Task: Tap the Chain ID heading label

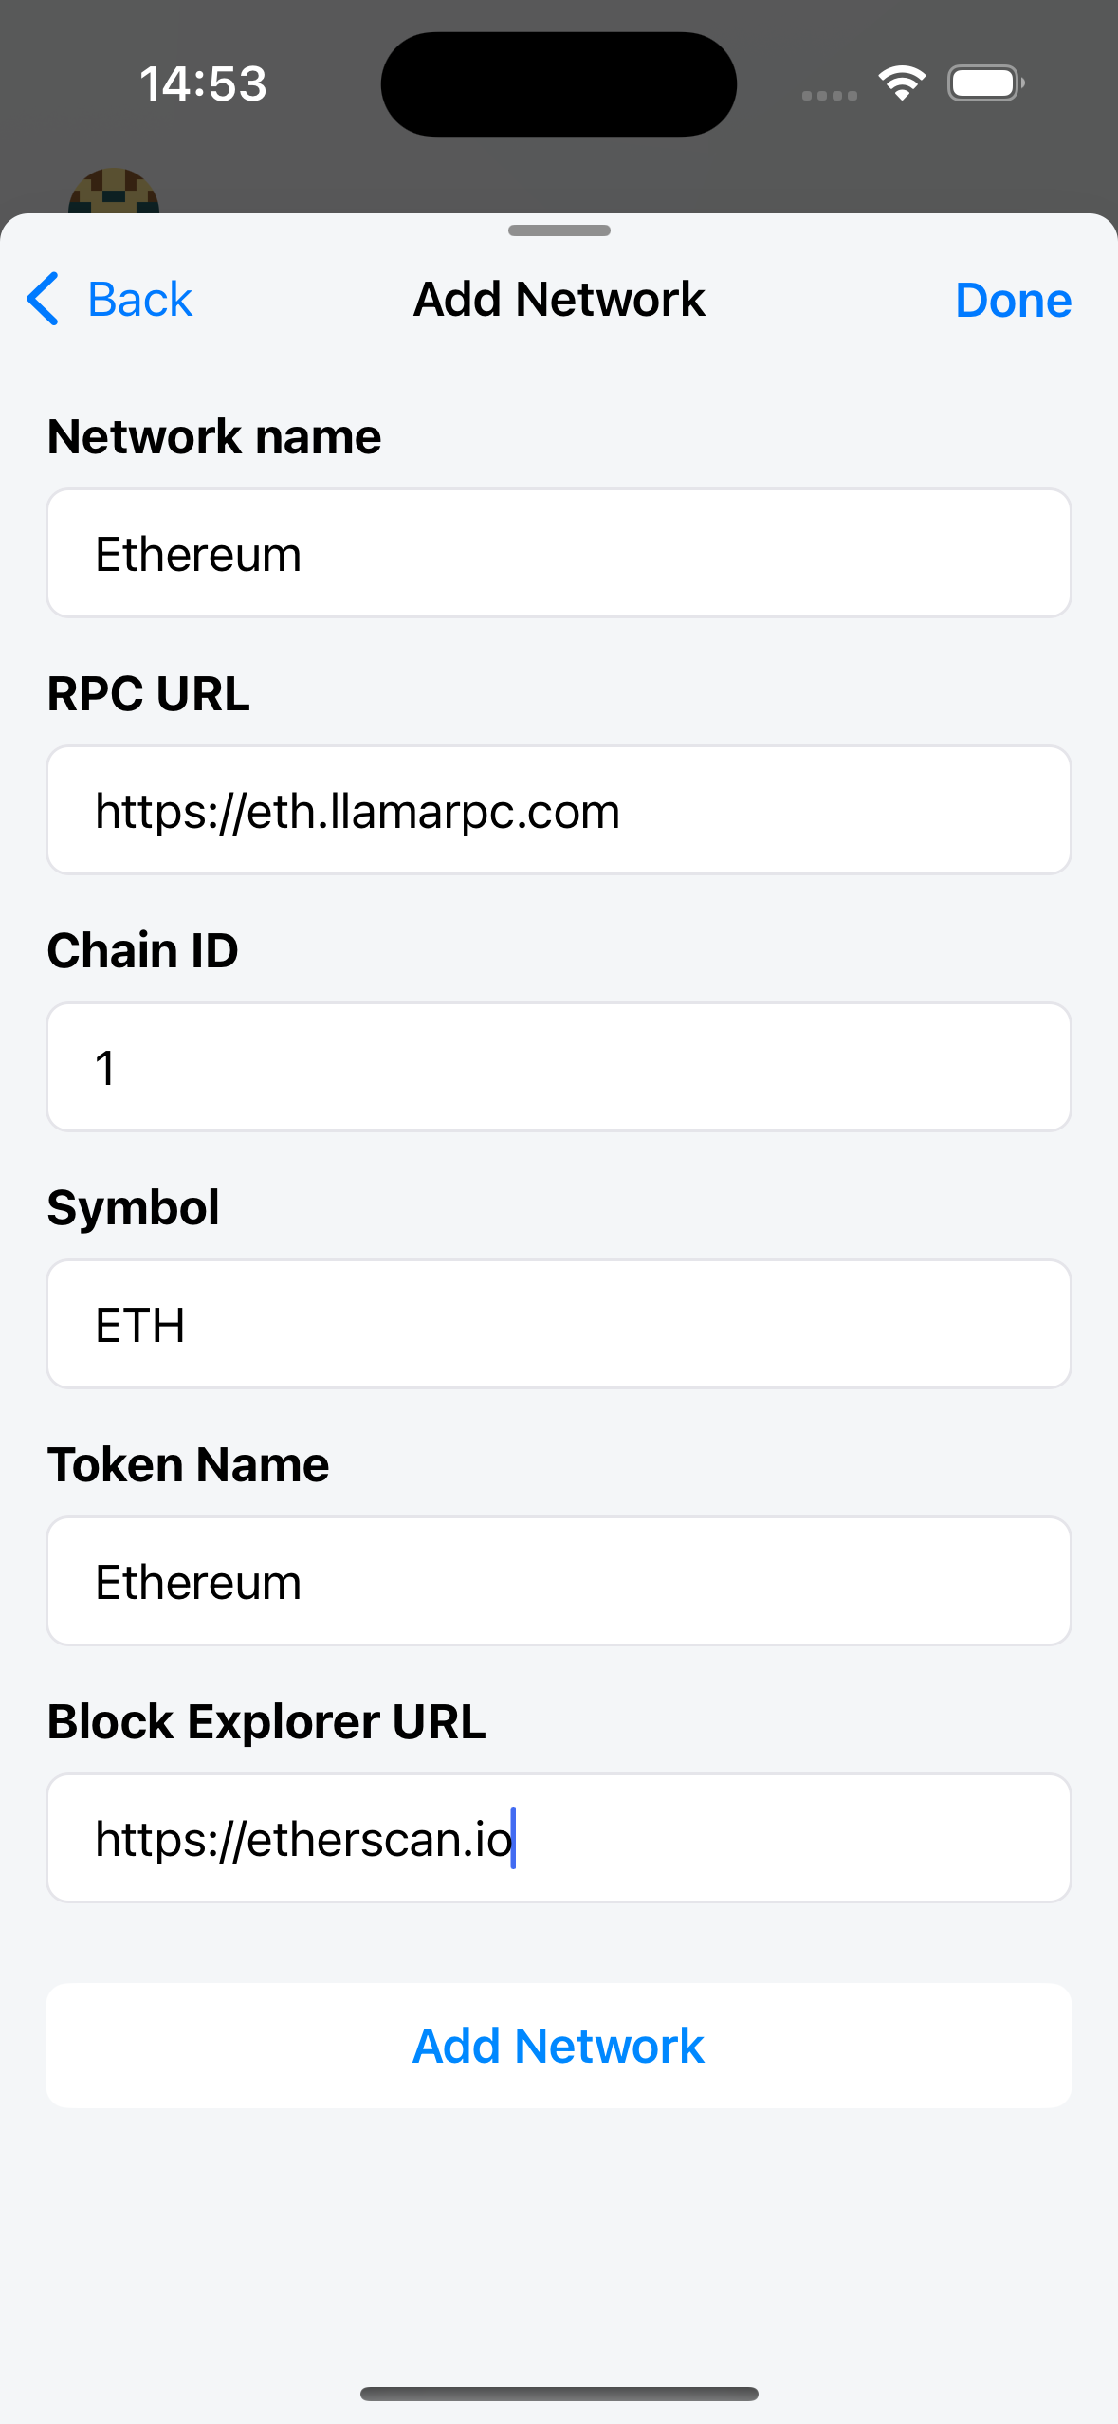Action: 143,950
